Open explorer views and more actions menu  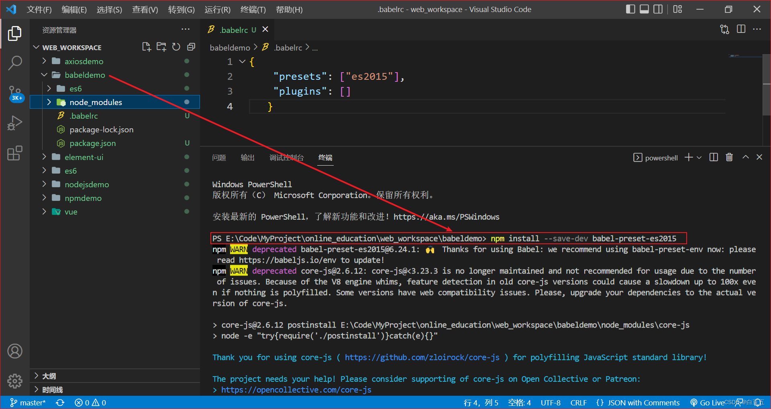click(x=186, y=29)
